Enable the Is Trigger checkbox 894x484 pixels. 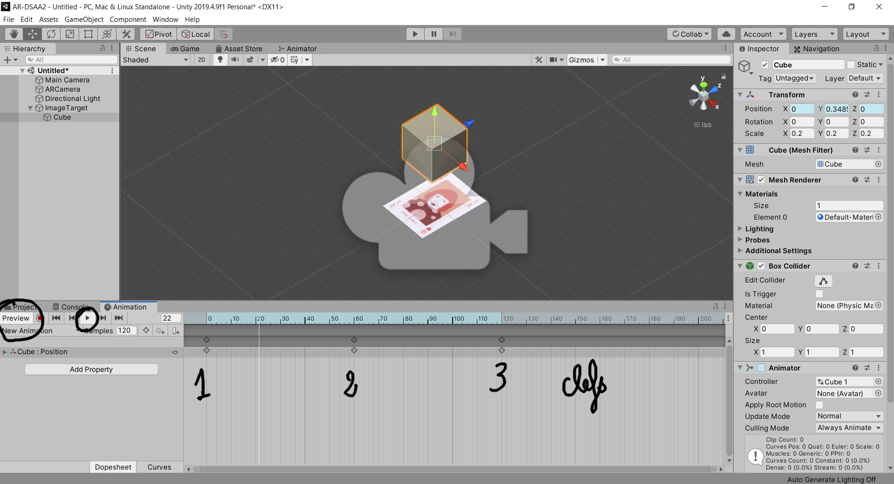coord(819,294)
